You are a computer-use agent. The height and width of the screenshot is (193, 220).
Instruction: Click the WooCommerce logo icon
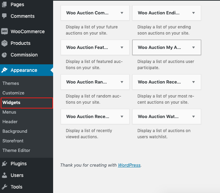coord(4,31)
